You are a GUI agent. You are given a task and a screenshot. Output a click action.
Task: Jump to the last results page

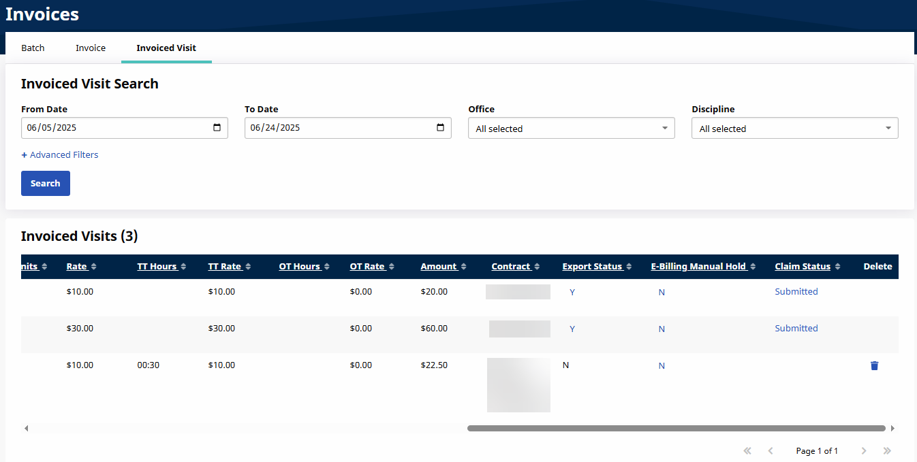pos(887,451)
